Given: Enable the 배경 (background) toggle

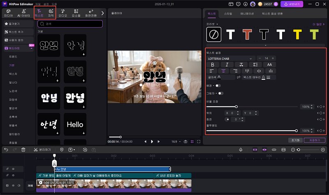Looking at the screenshot, I should coord(217,85).
